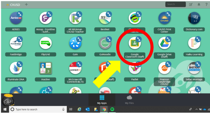Click the Haiku Learning label
Image resolution: width=210 pixels, height=114 pixels.
click(194, 54)
